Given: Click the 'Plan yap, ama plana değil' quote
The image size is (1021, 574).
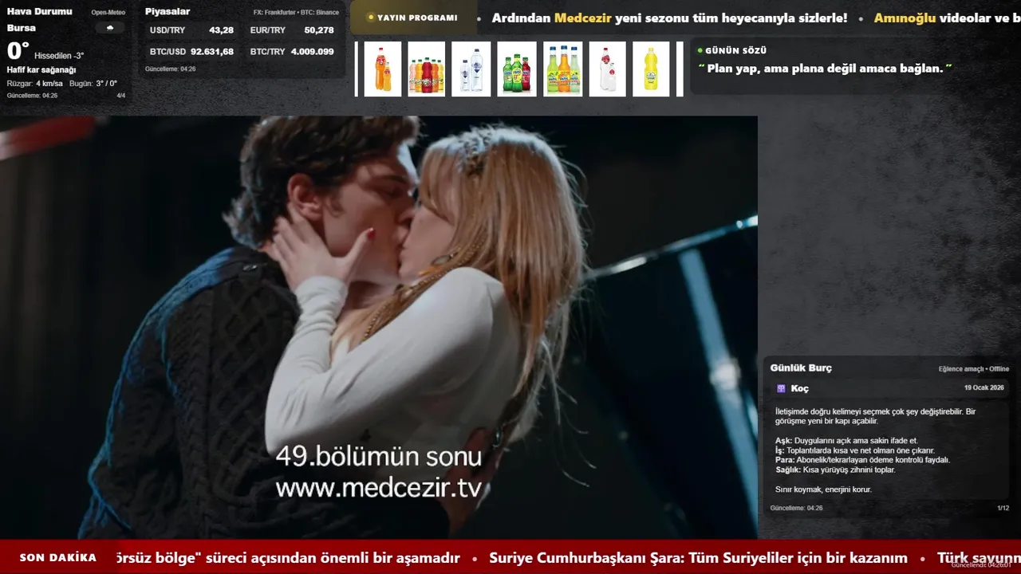Looking at the screenshot, I should pyautogui.click(x=825, y=69).
